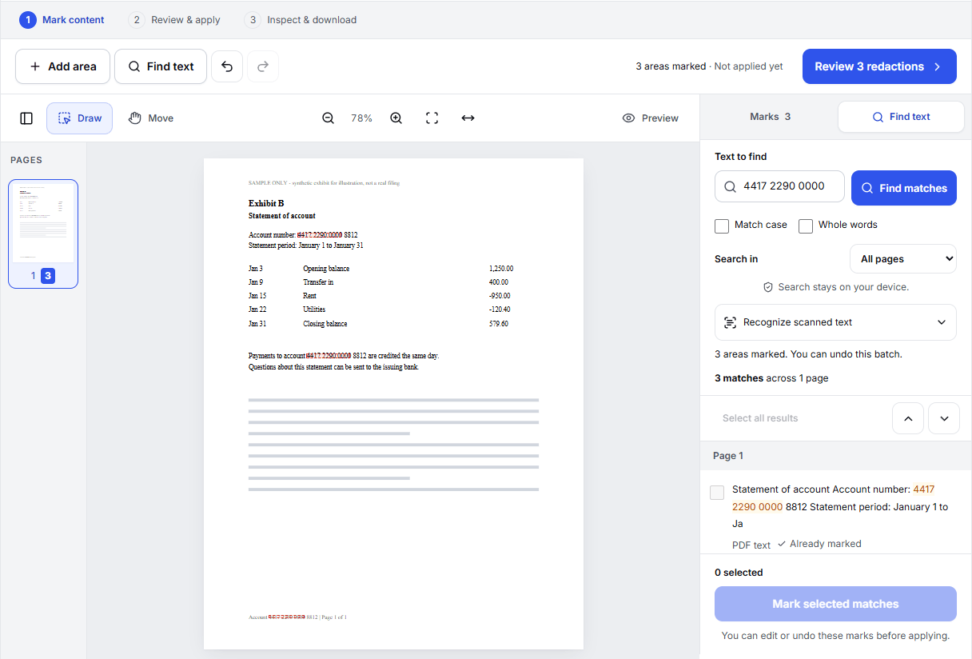Viewport: 972px width, 659px height.
Task: Expand Recognize scanned text section
Action: coord(835,322)
